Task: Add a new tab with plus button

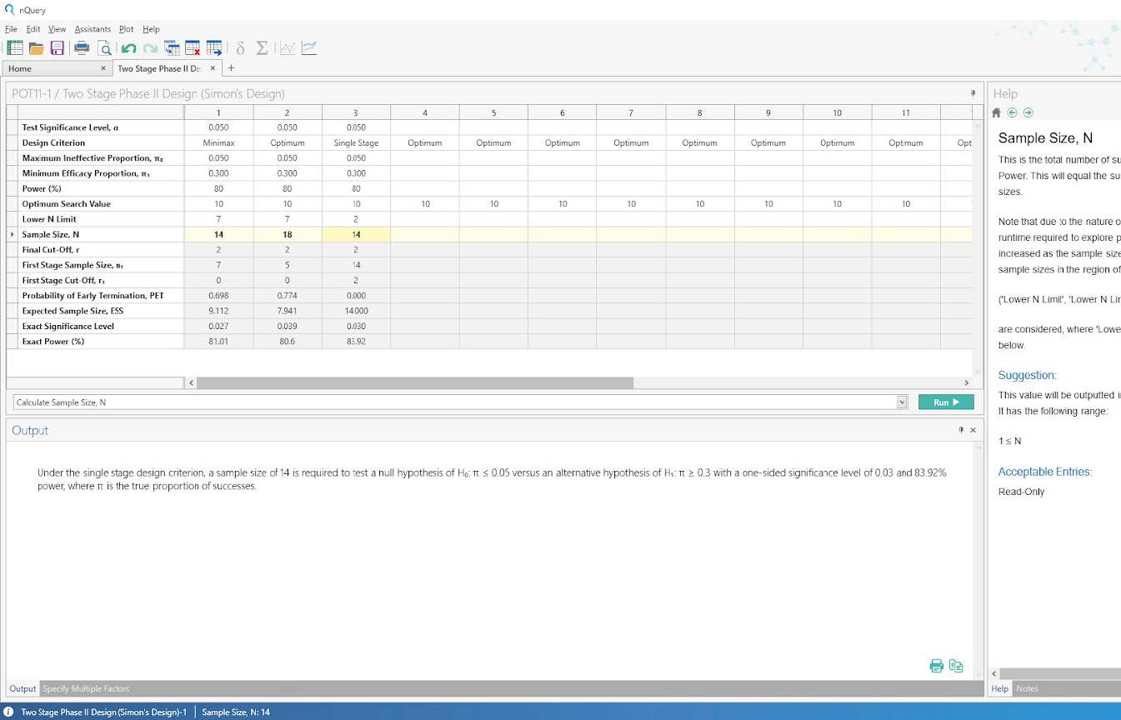Action: click(x=232, y=68)
